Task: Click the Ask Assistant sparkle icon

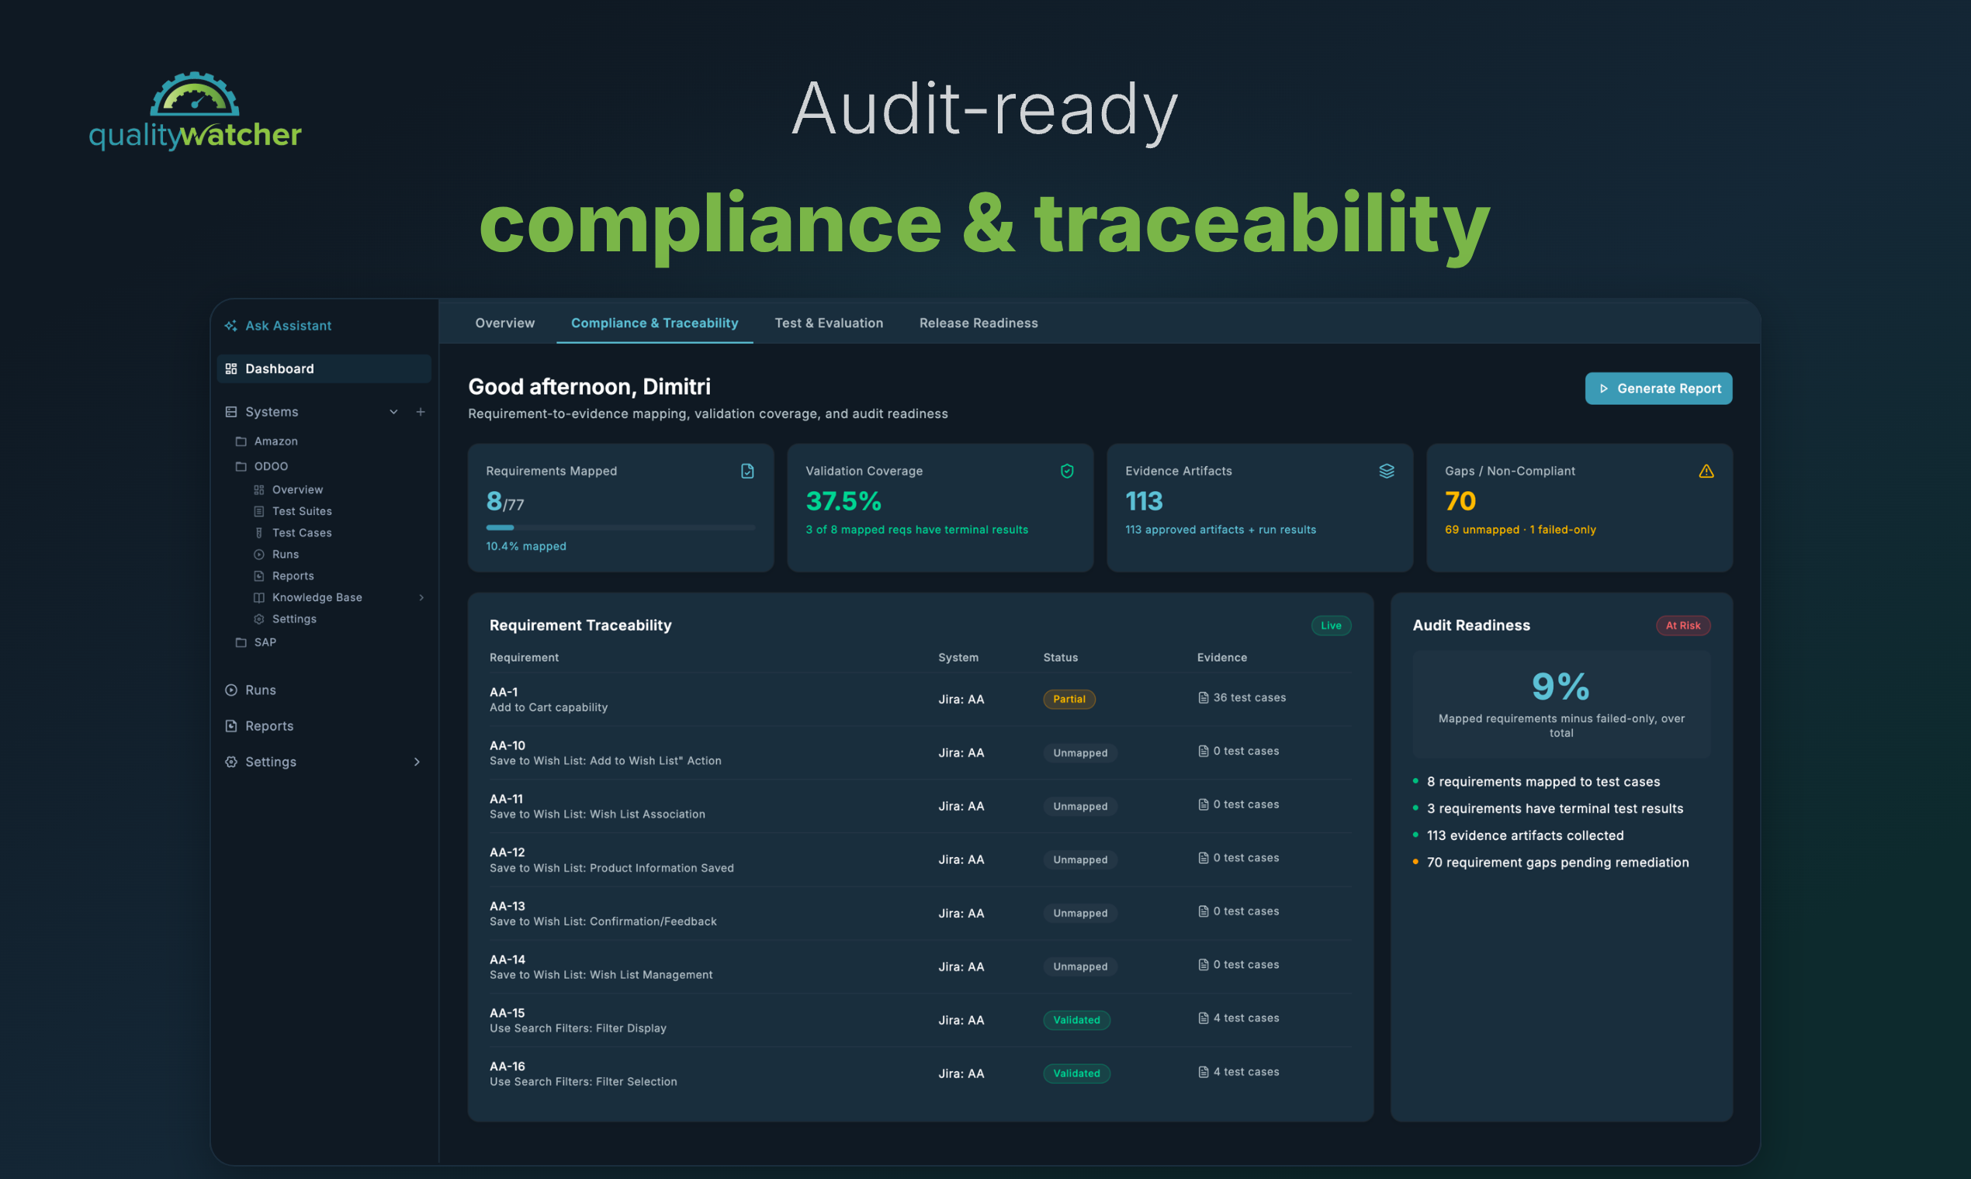Action: (x=230, y=326)
